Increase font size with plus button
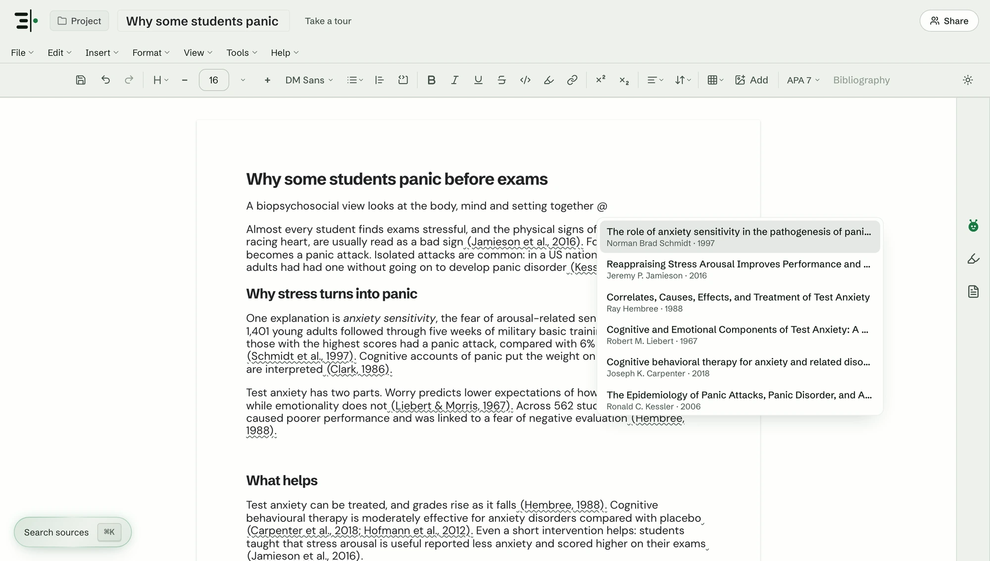 (x=267, y=80)
